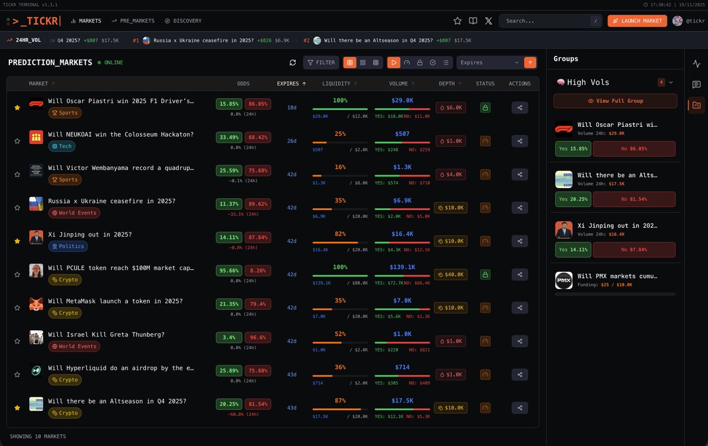Star the NEUKOAI Colosseum Hackaton market
Image resolution: width=708 pixels, height=446 pixels.
click(17, 141)
